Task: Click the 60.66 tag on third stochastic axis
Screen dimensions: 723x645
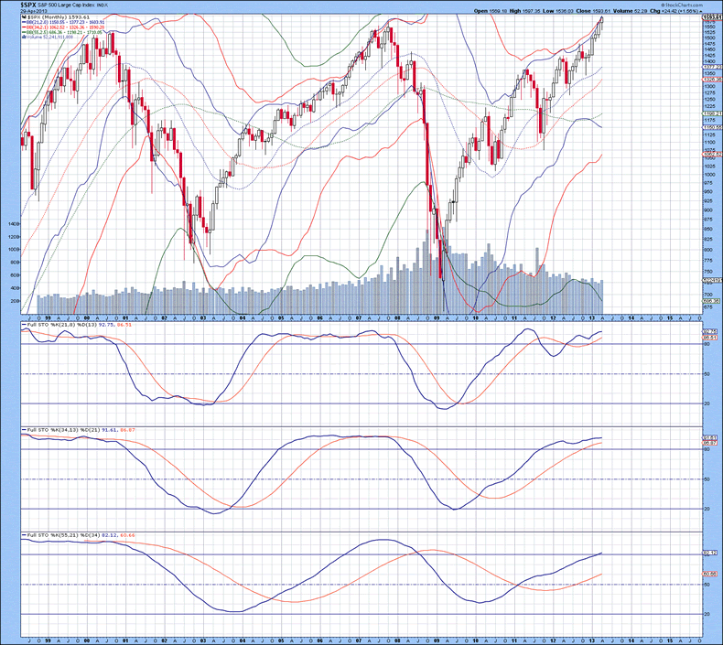Action: point(709,574)
